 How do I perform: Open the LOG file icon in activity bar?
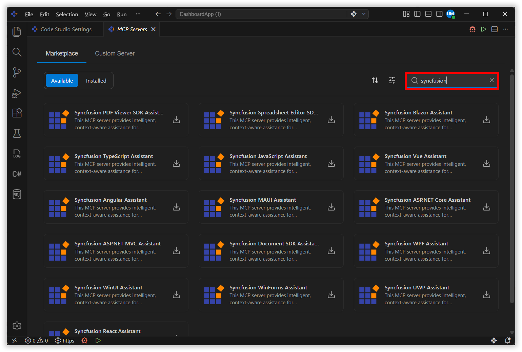[x=17, y=154]
